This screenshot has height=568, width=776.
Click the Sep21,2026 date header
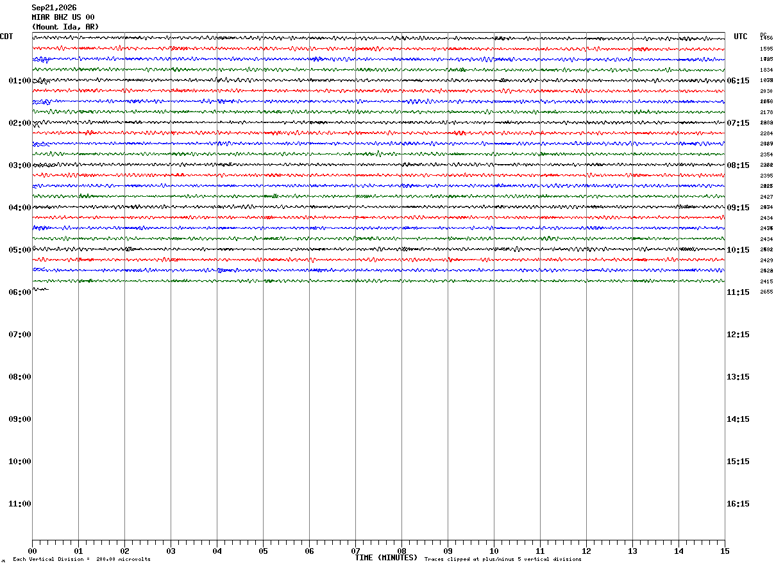55,8
